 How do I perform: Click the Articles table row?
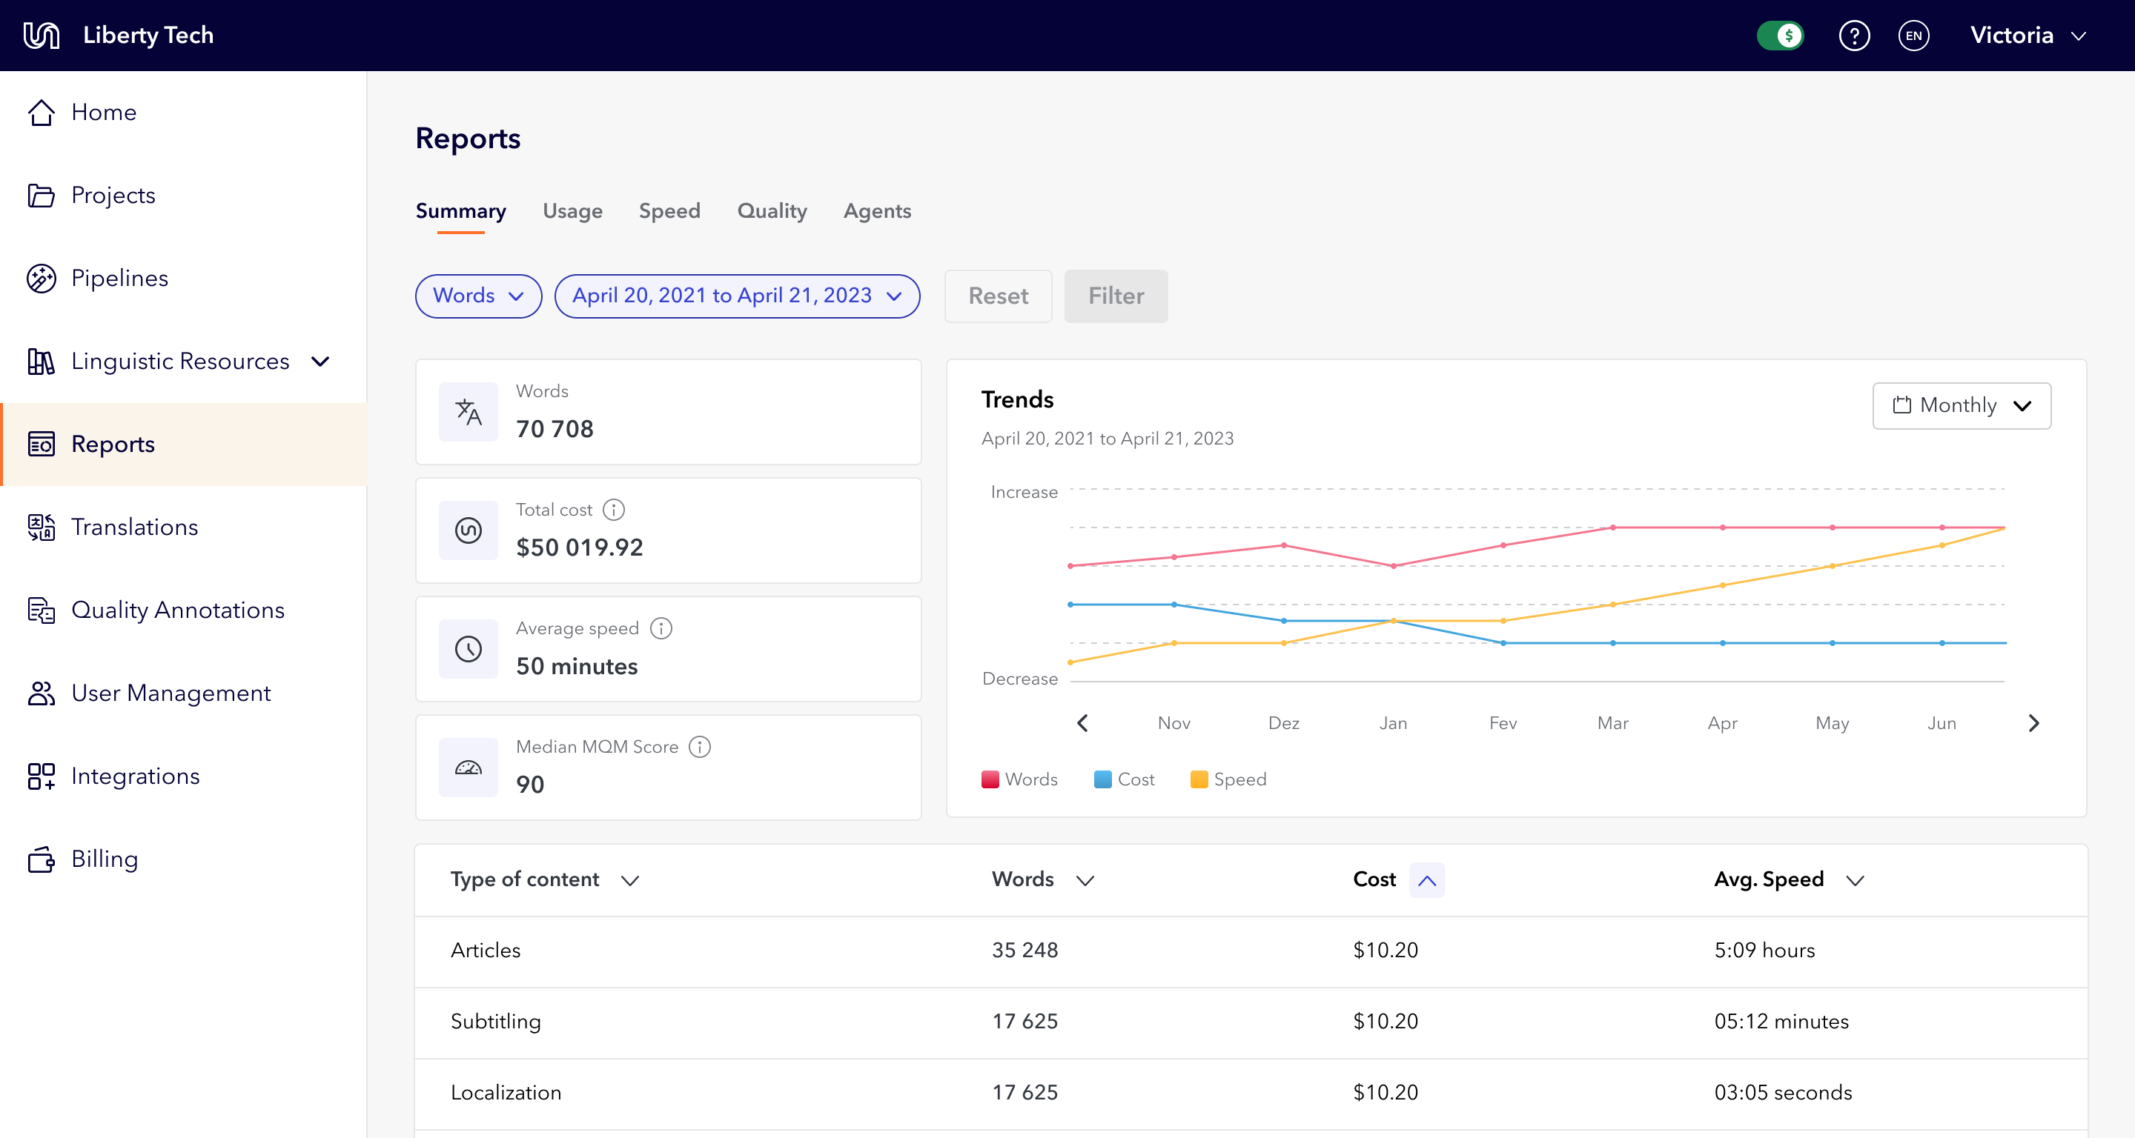point(1251,951)
